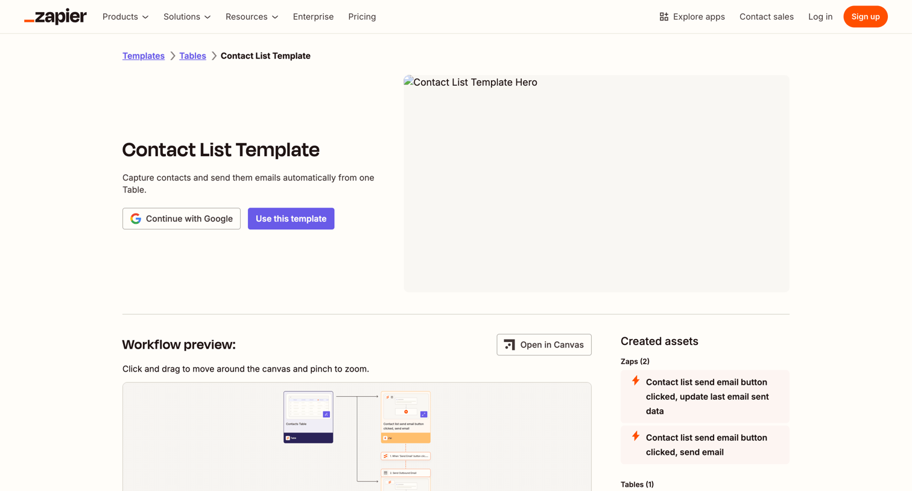Screen dimensions: 912x491
Task: Expand the Resources chevron arrow
Action: [275, 17]
